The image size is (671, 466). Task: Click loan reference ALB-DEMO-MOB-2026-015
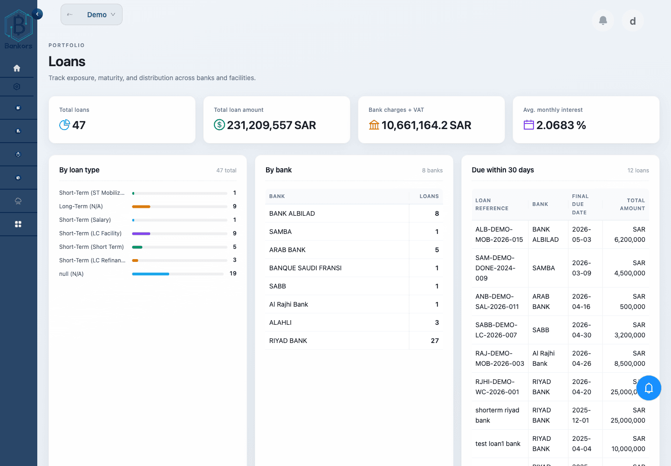point(499,234)
